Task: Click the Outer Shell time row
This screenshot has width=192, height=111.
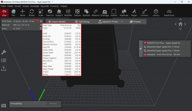Action: pos(61,53)
